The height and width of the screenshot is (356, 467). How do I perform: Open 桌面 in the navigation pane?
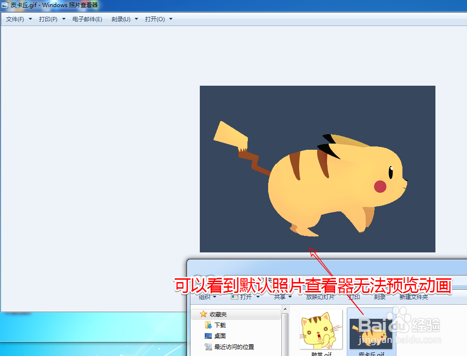pos(215,336)
